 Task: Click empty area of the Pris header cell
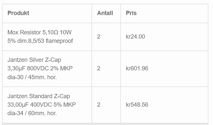click(x=172, y=13)
